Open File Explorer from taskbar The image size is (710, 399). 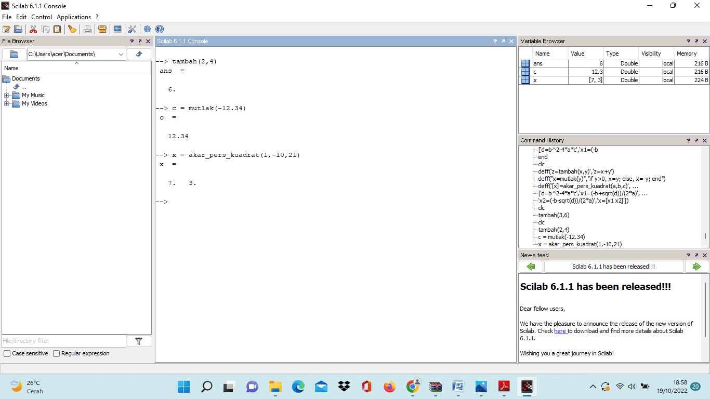pos(275,387)
